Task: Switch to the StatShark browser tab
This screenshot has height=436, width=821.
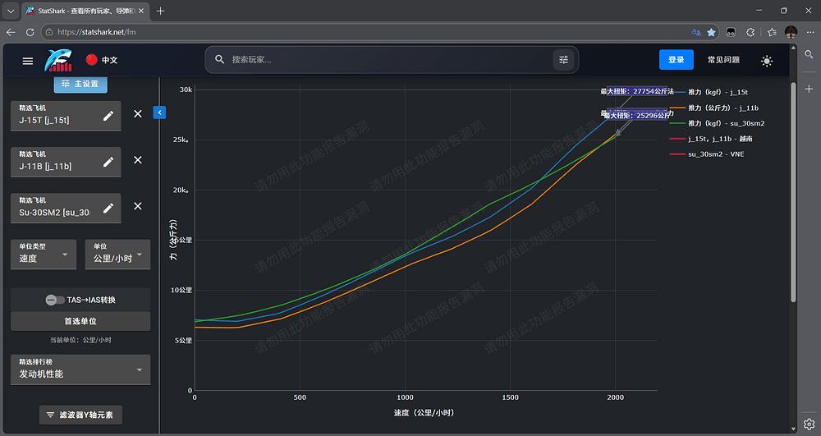Action: coord(85,11)
